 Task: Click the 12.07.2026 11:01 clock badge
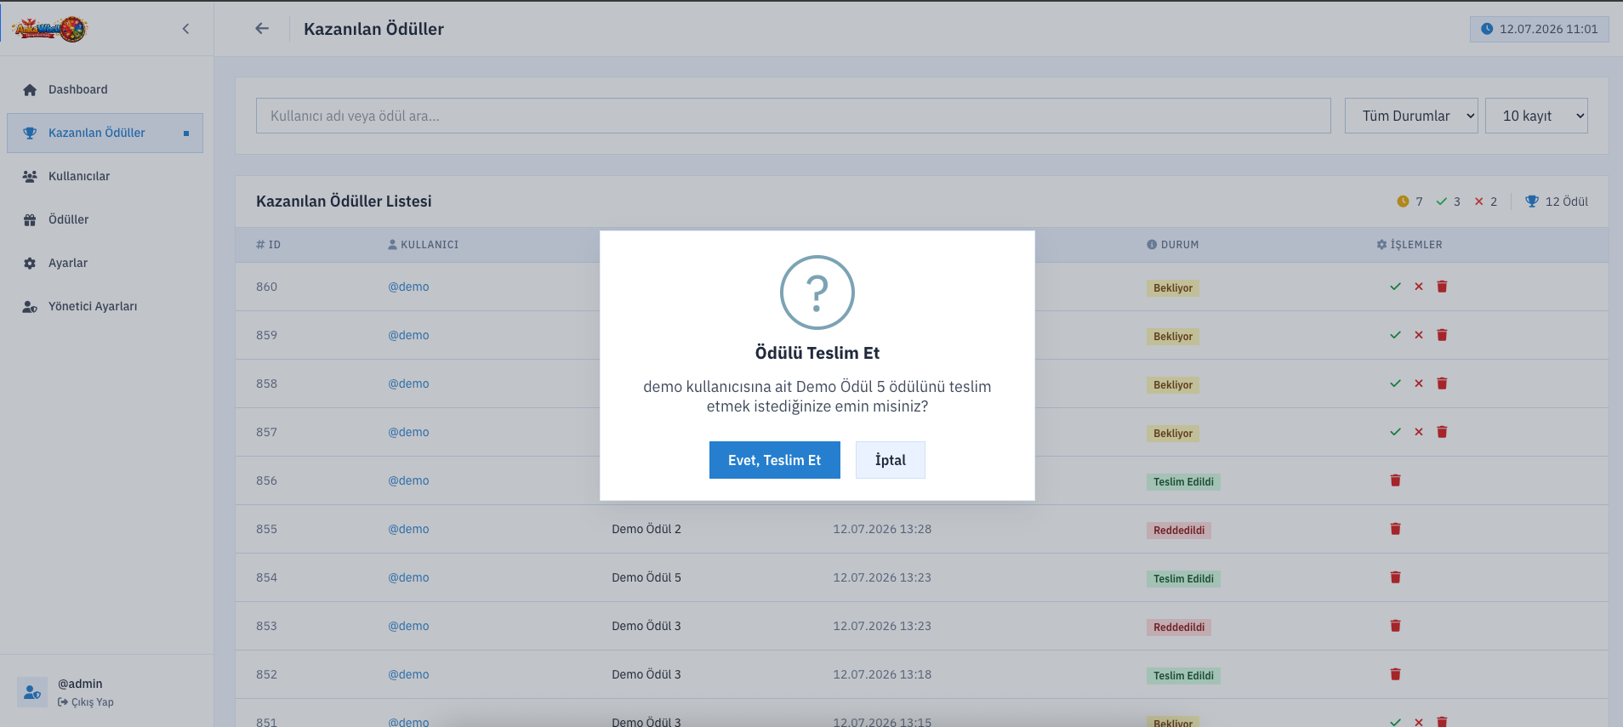[x=1540, y=29]
